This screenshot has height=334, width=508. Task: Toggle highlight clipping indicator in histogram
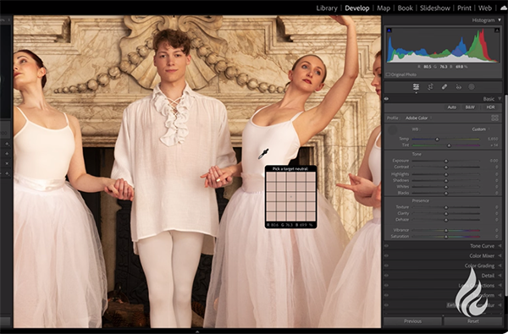click(497, 30)
